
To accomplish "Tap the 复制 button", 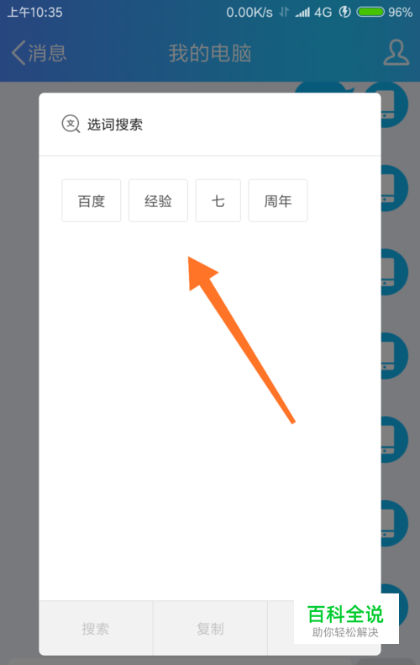I will [211, 628].
